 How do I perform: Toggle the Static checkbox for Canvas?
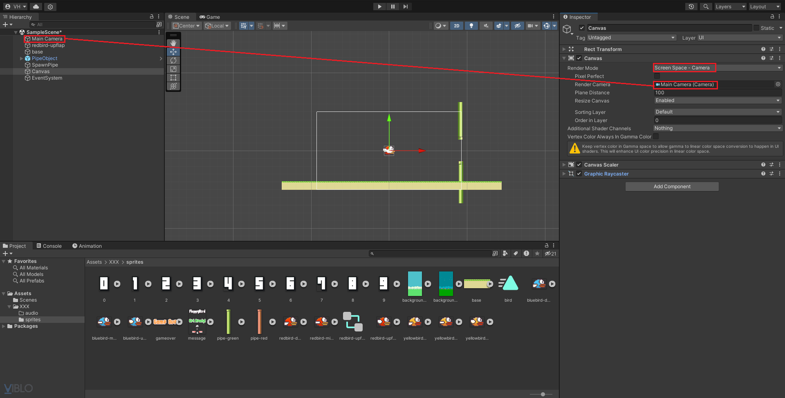756,28
